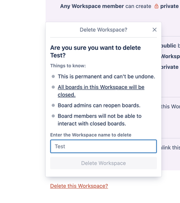This screenshot has width=180, height=203.
Task: Click the bullet beside 'This is permanent'
Action: [53, 77]
